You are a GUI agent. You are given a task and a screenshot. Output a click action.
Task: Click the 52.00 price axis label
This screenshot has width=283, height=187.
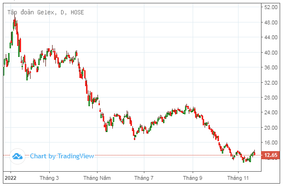point(271,7)
